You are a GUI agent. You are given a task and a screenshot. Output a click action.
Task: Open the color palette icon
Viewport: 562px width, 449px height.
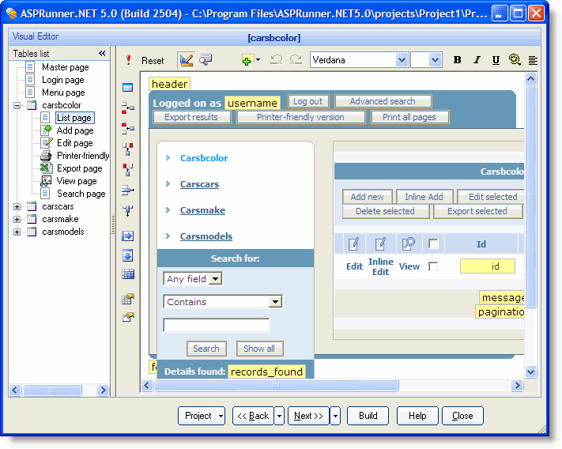tap(515, 60)
